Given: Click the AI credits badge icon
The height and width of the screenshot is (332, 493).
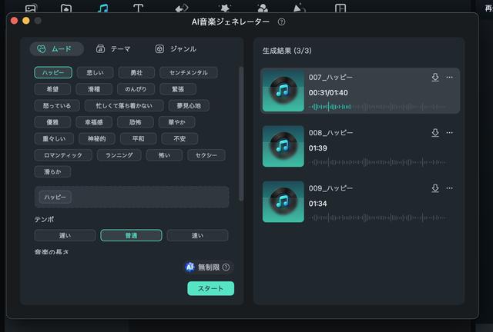Looking at the screenshot, I should click(x=189, y=267).
